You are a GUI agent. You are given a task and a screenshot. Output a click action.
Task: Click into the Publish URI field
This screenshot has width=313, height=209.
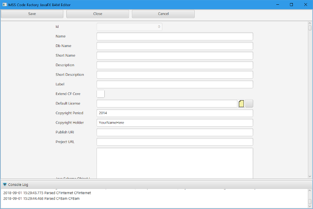[x=175, y=132]
